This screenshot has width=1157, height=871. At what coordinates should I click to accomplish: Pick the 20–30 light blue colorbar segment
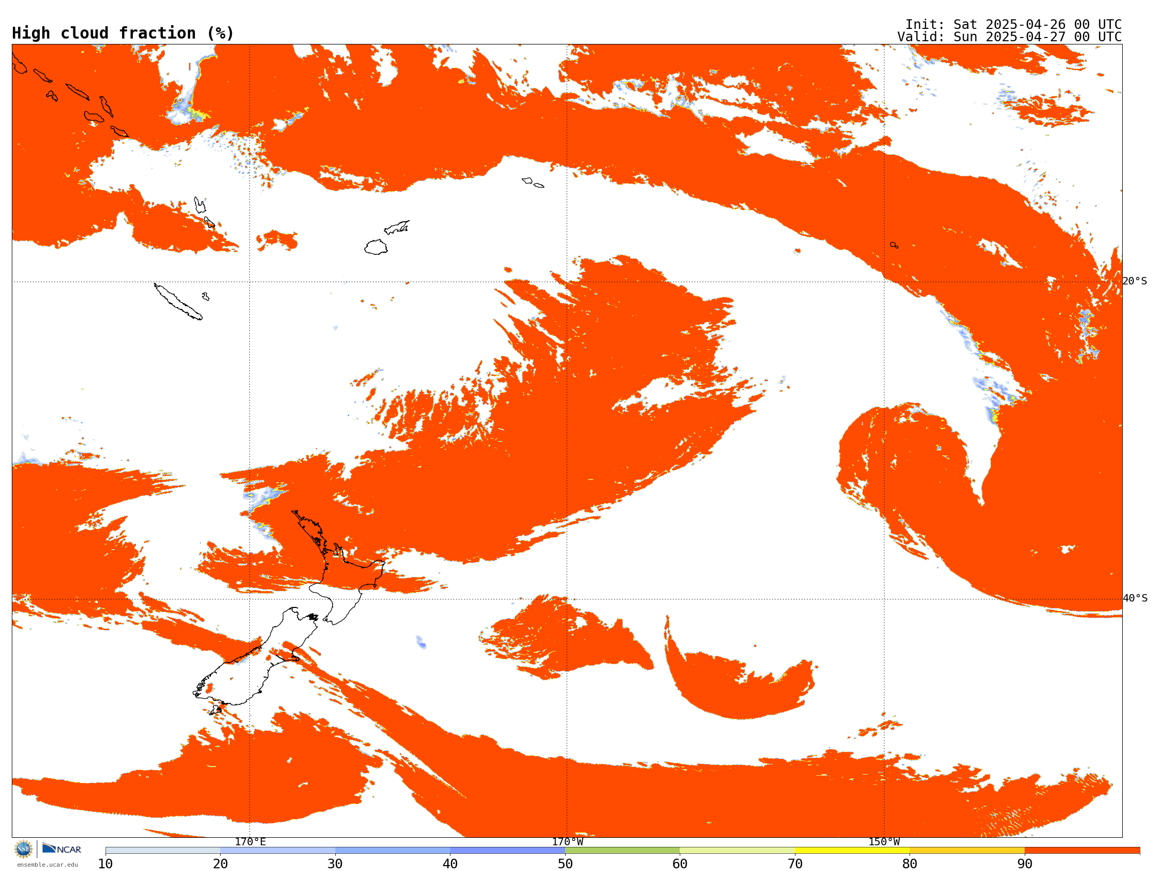click(x=277, y=851)
